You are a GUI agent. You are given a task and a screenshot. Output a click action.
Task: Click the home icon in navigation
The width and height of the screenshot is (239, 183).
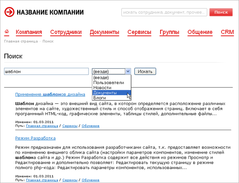pos(6,32)
